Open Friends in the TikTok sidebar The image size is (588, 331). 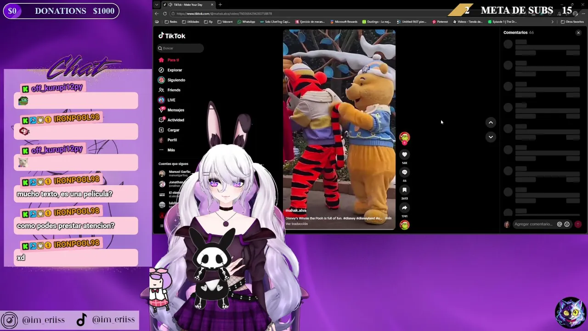click(169, 90)
